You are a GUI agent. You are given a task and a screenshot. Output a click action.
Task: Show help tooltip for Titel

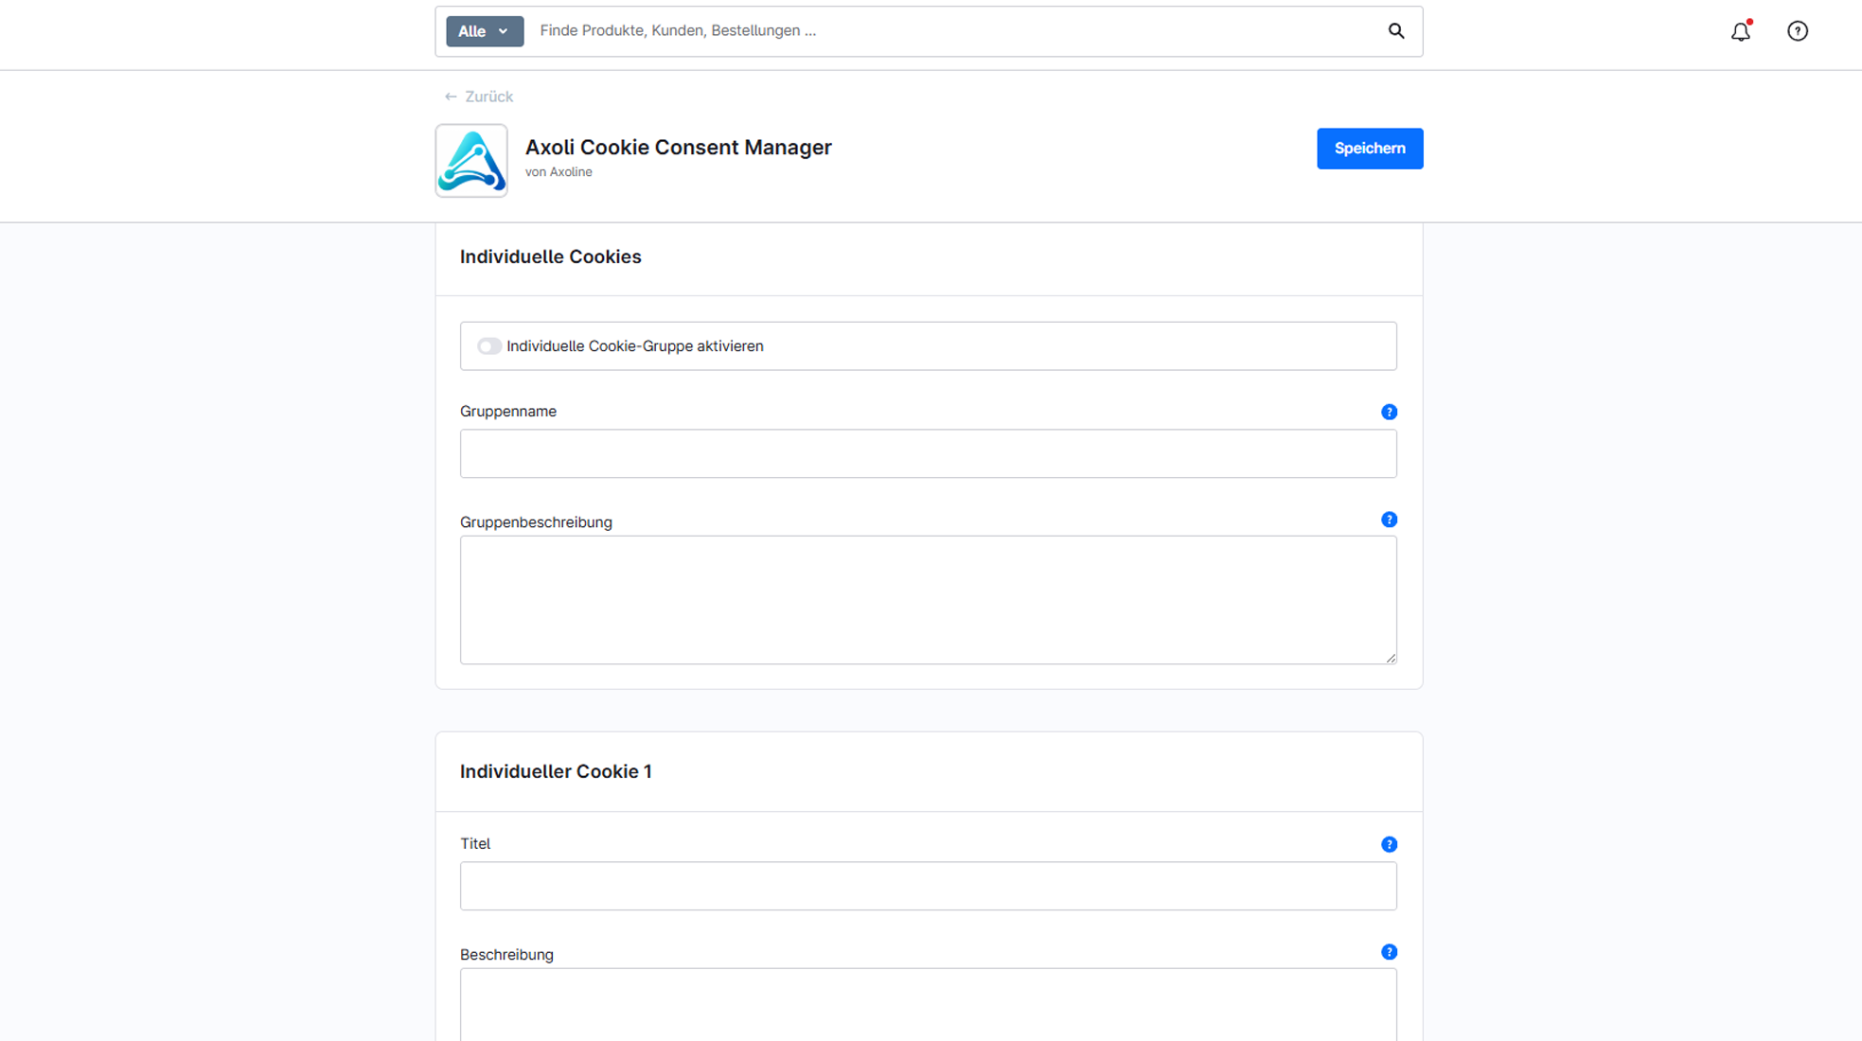[x=1389, y=844]
